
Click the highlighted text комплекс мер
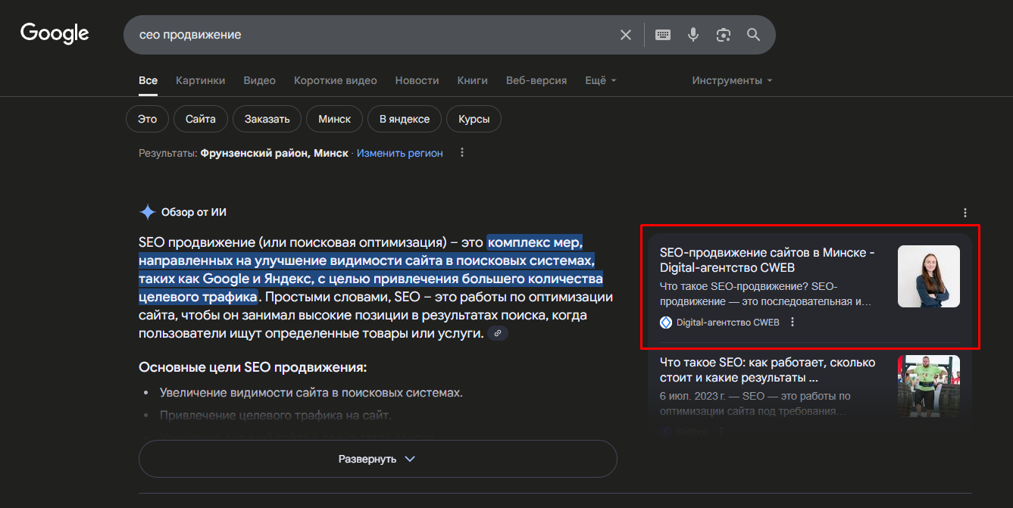click(x=535, y=242)
